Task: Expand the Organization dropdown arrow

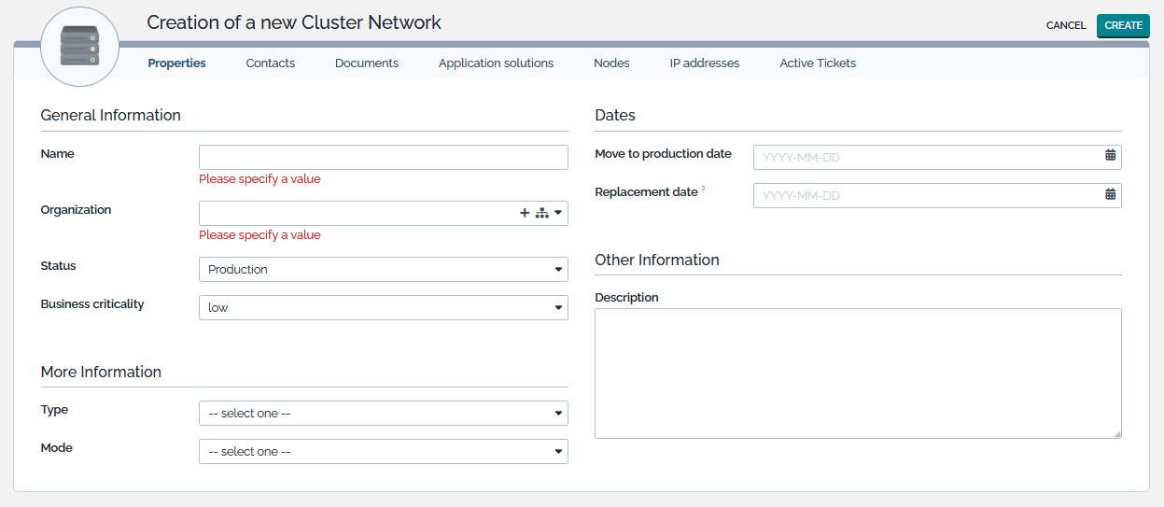Action: click(x=558, y=213)
